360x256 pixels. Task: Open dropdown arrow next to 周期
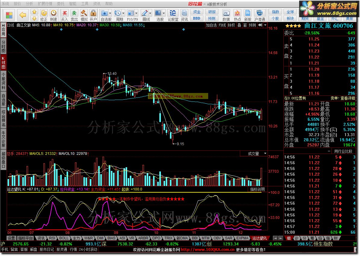[x=123, y=13]
